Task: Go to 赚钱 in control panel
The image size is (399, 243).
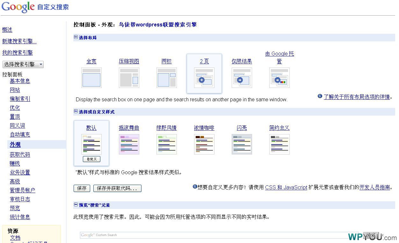Action: click(15, 163)
